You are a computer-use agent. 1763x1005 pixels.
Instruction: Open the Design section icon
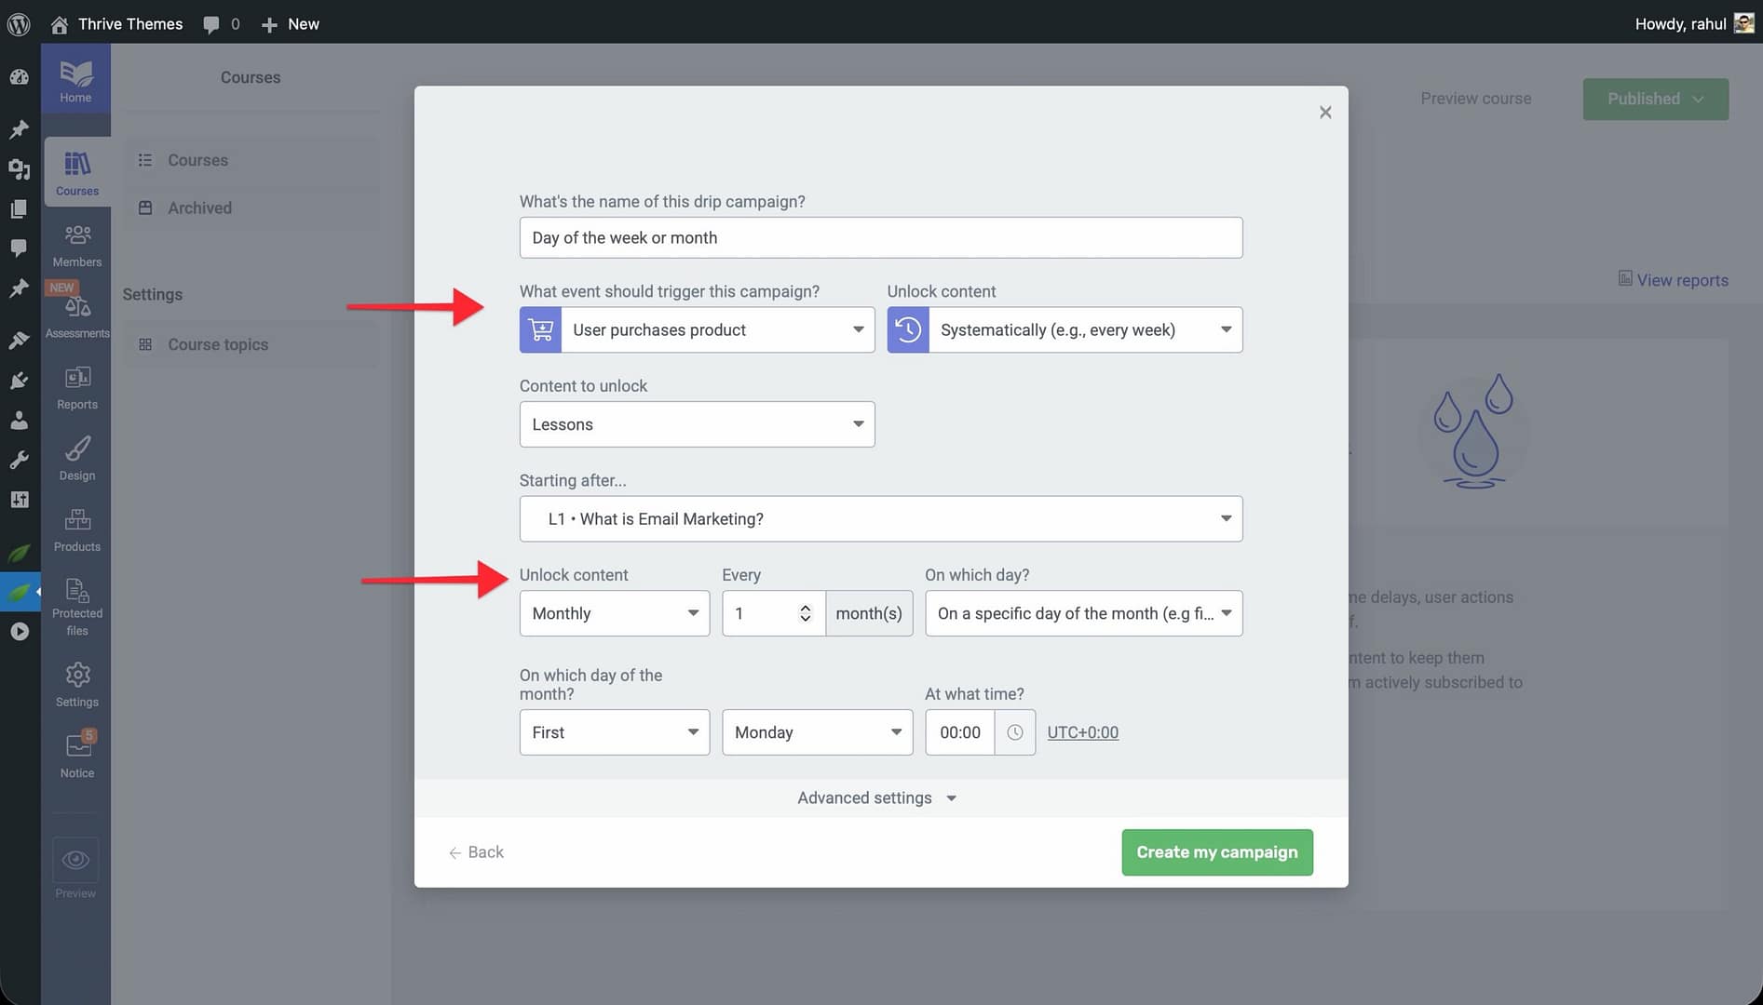pyautogui.click(x=76, y=458)
